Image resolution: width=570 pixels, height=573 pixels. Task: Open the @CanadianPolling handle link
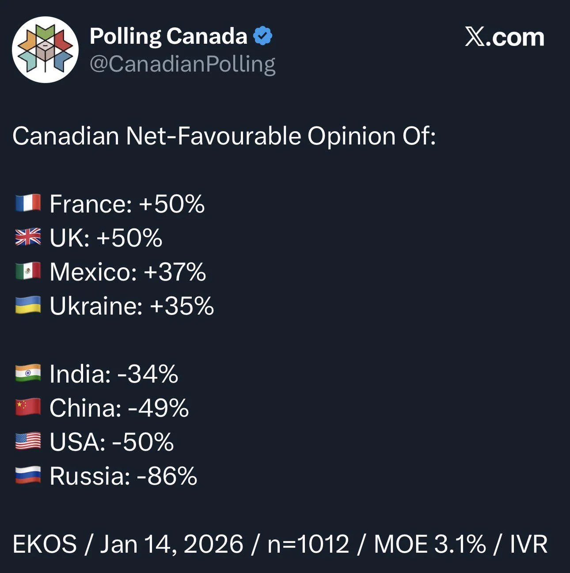(x=182, y=64)
